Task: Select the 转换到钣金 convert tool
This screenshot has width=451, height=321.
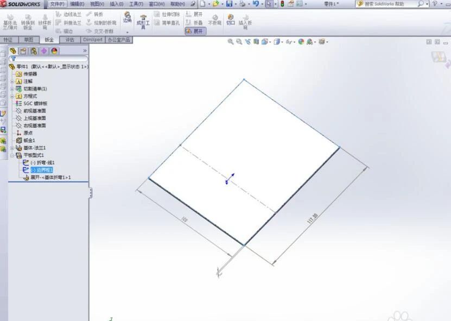Action: [x=28, y=23]
